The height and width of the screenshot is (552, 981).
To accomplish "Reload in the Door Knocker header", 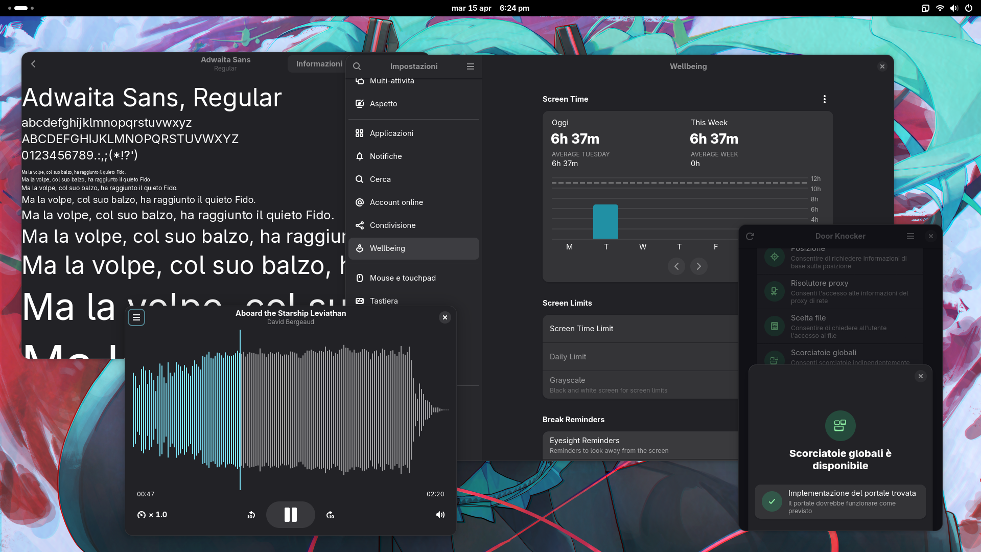I will pos(750,236).
